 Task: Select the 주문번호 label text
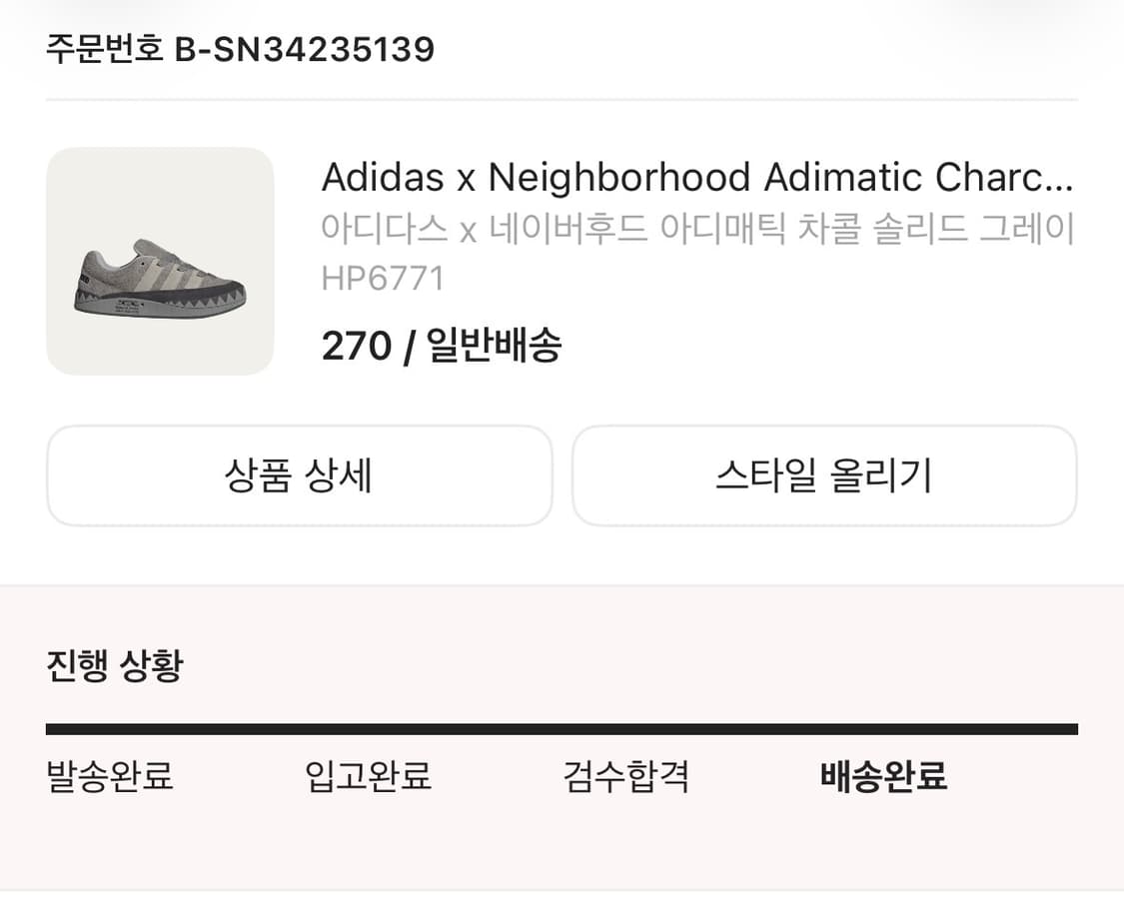pos(104,49)
